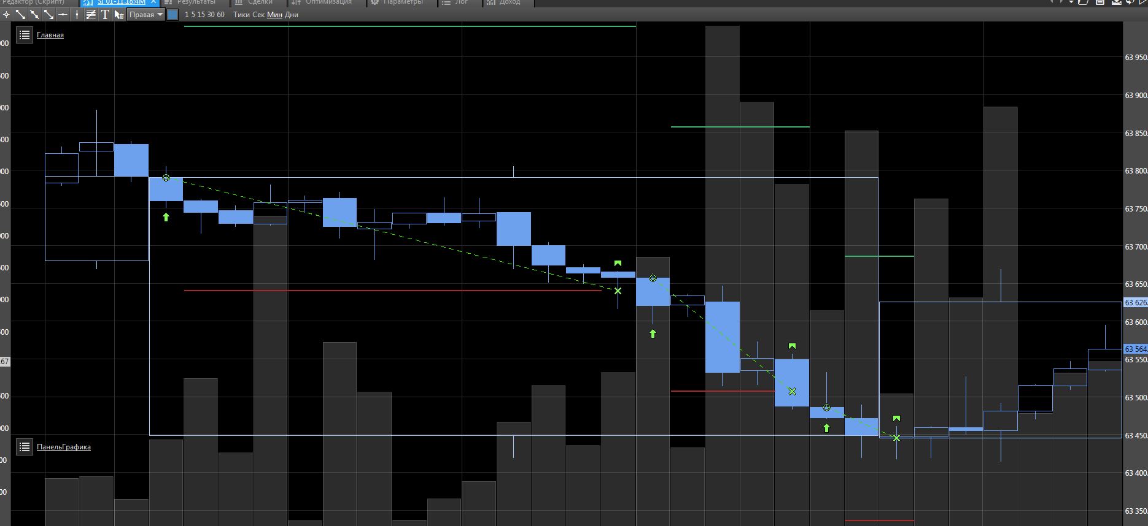This screenshot has width=1148, height=526.
Task: Click the middle trade's green entry arrow
Action: pyautogui.click(x=653, y=334)
